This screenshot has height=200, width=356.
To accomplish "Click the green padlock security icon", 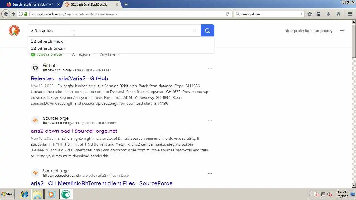I will click(x=26, y=14).
